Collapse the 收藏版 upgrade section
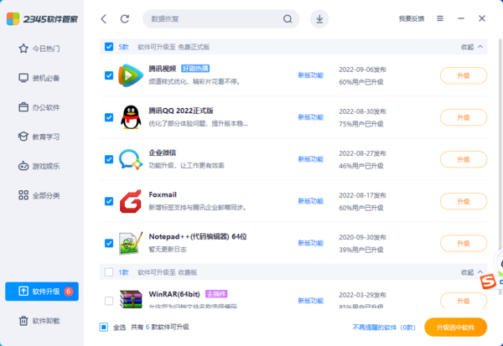 pyautogui.click(x=472, y=272)
